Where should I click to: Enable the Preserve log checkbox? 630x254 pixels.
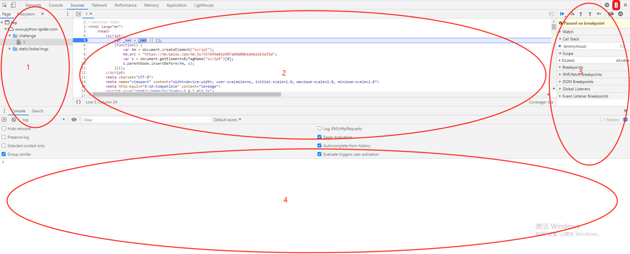click(4, 138)
